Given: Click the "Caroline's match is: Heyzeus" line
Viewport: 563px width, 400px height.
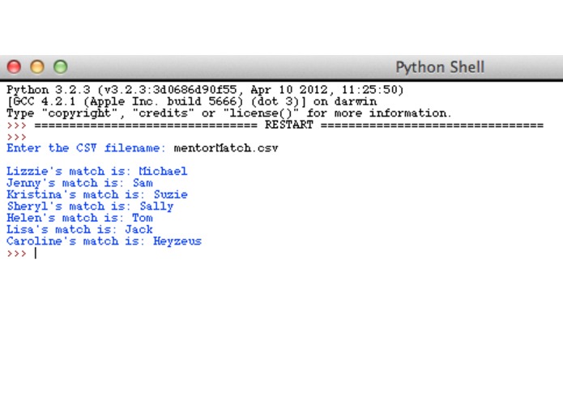Looking at the screenshot, I should (x=104, y=241).
